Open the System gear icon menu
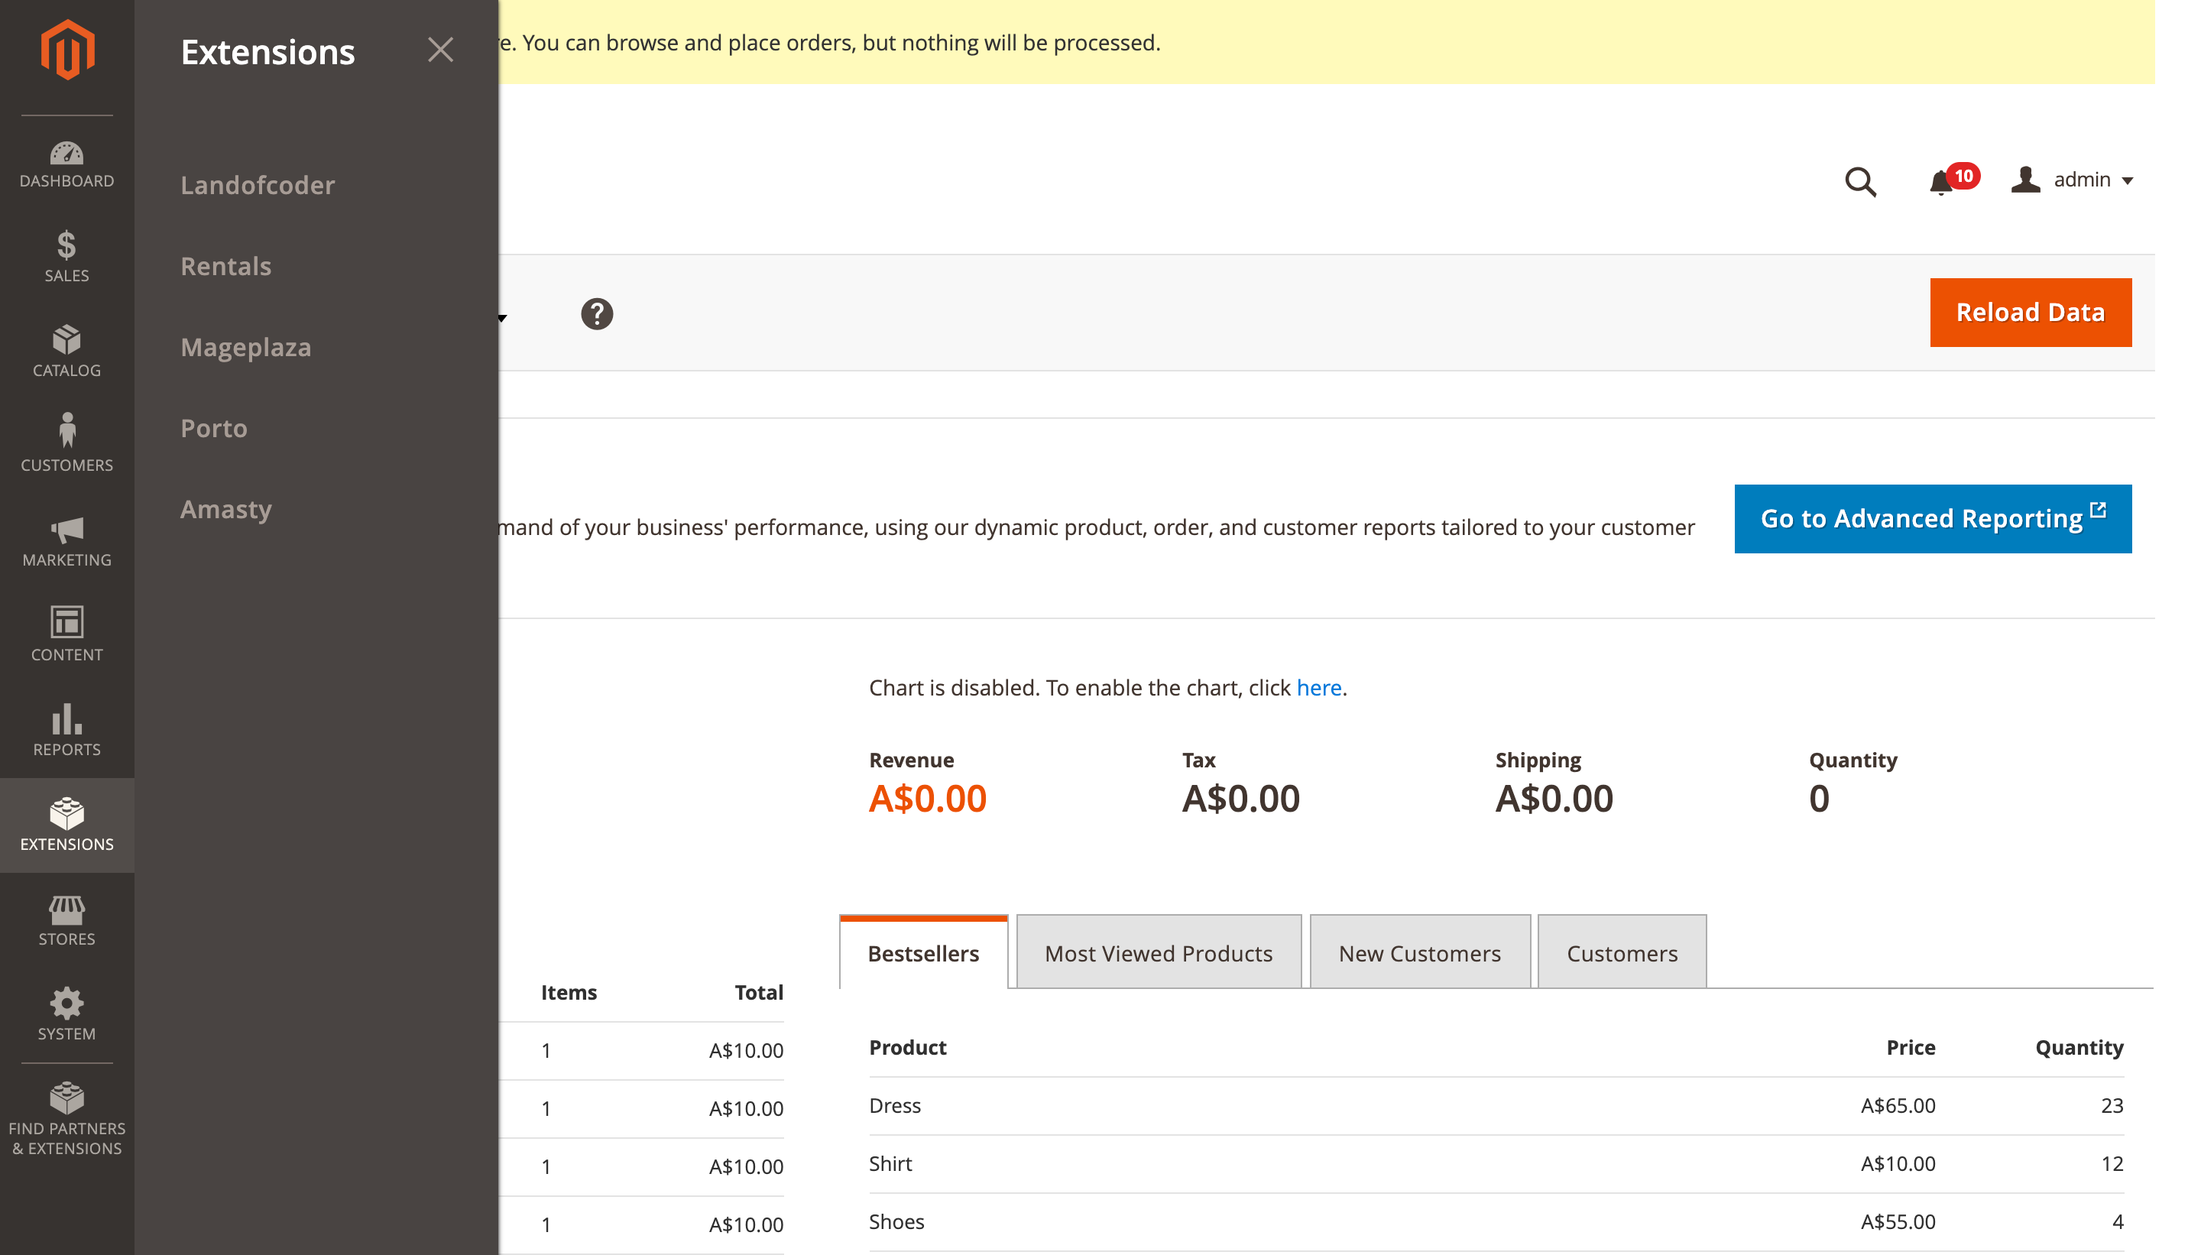 pyautogui.click(x=66, y=1015)
